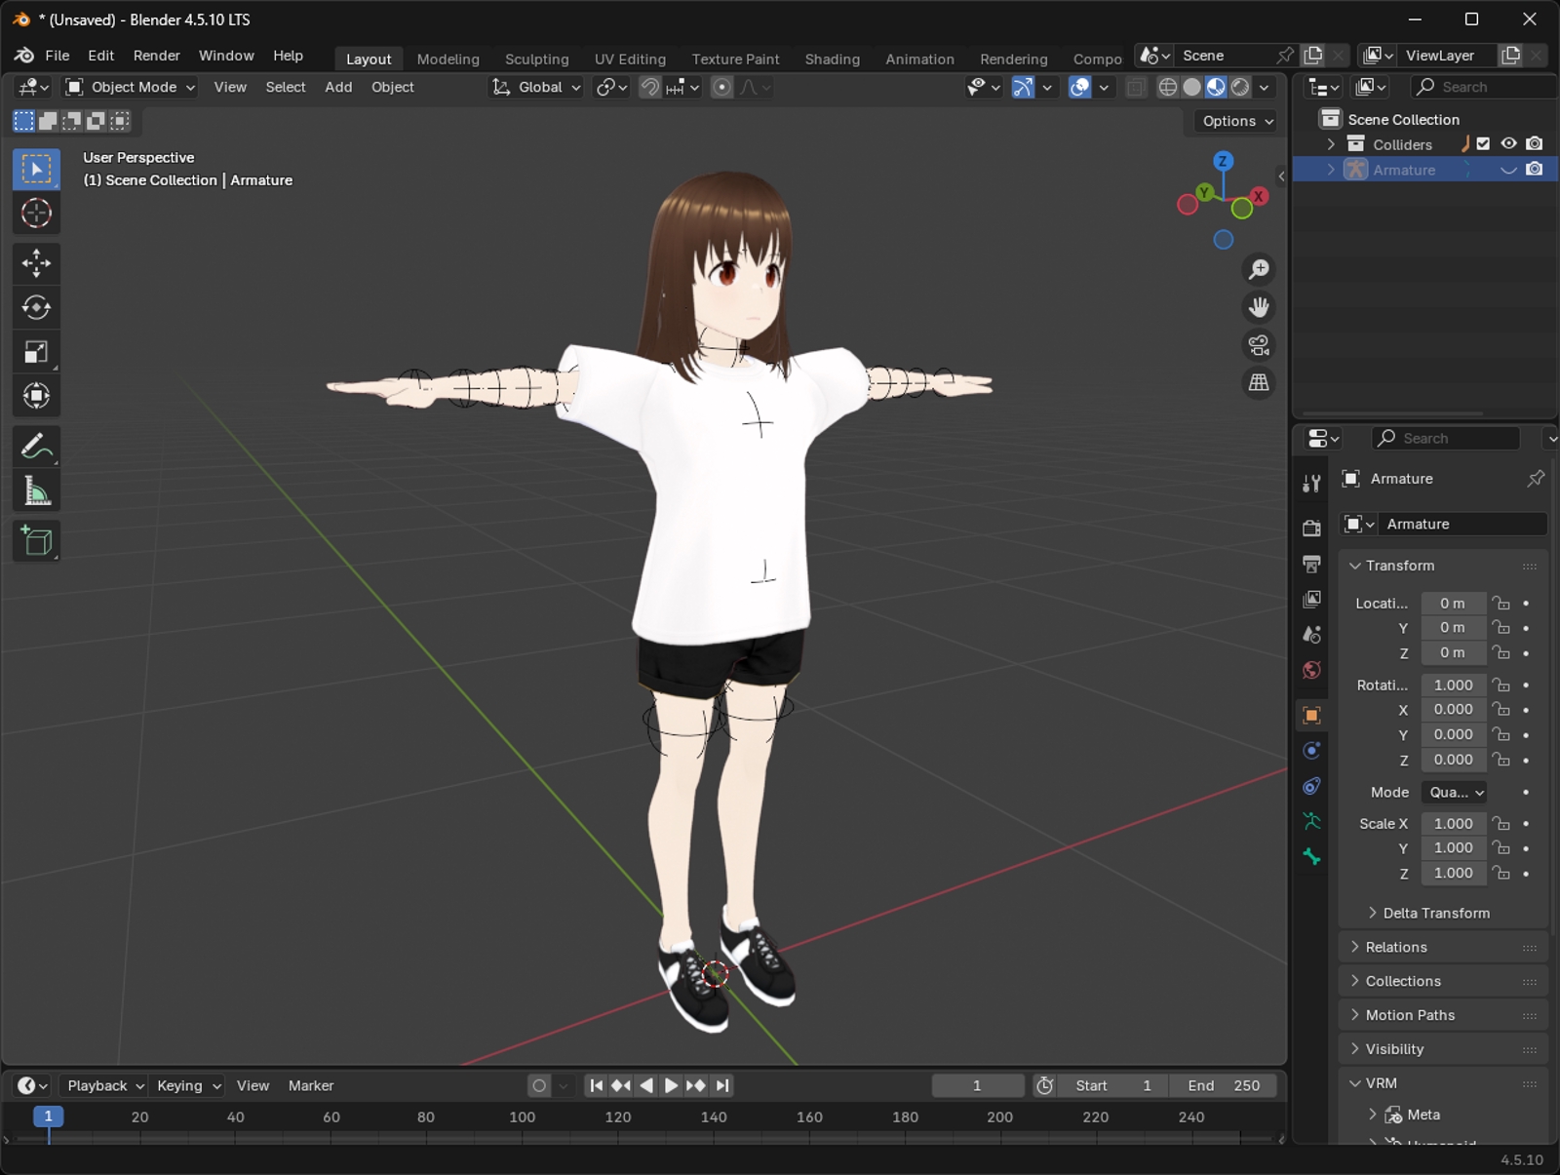Viewport: 1560px width, 1175px height.
Task: Toggle Location X lock
Action: coord(1501,604)
